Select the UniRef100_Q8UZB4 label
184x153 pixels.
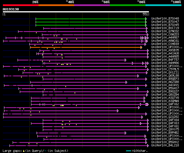click(165, 95)
